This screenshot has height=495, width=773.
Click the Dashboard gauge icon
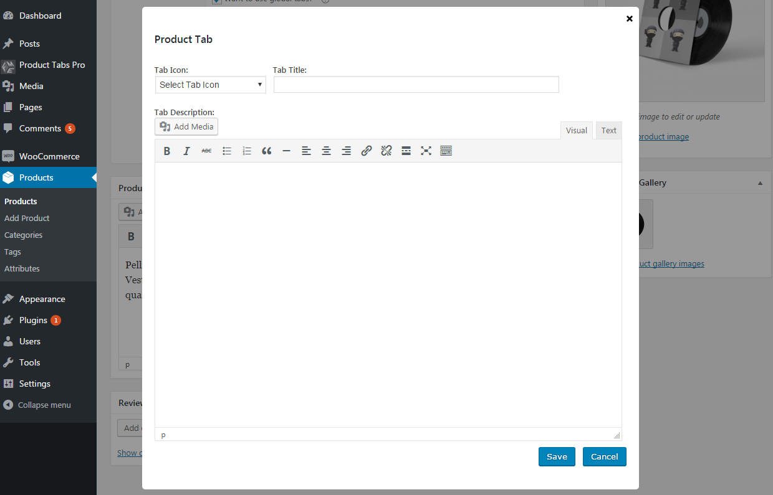8,16
